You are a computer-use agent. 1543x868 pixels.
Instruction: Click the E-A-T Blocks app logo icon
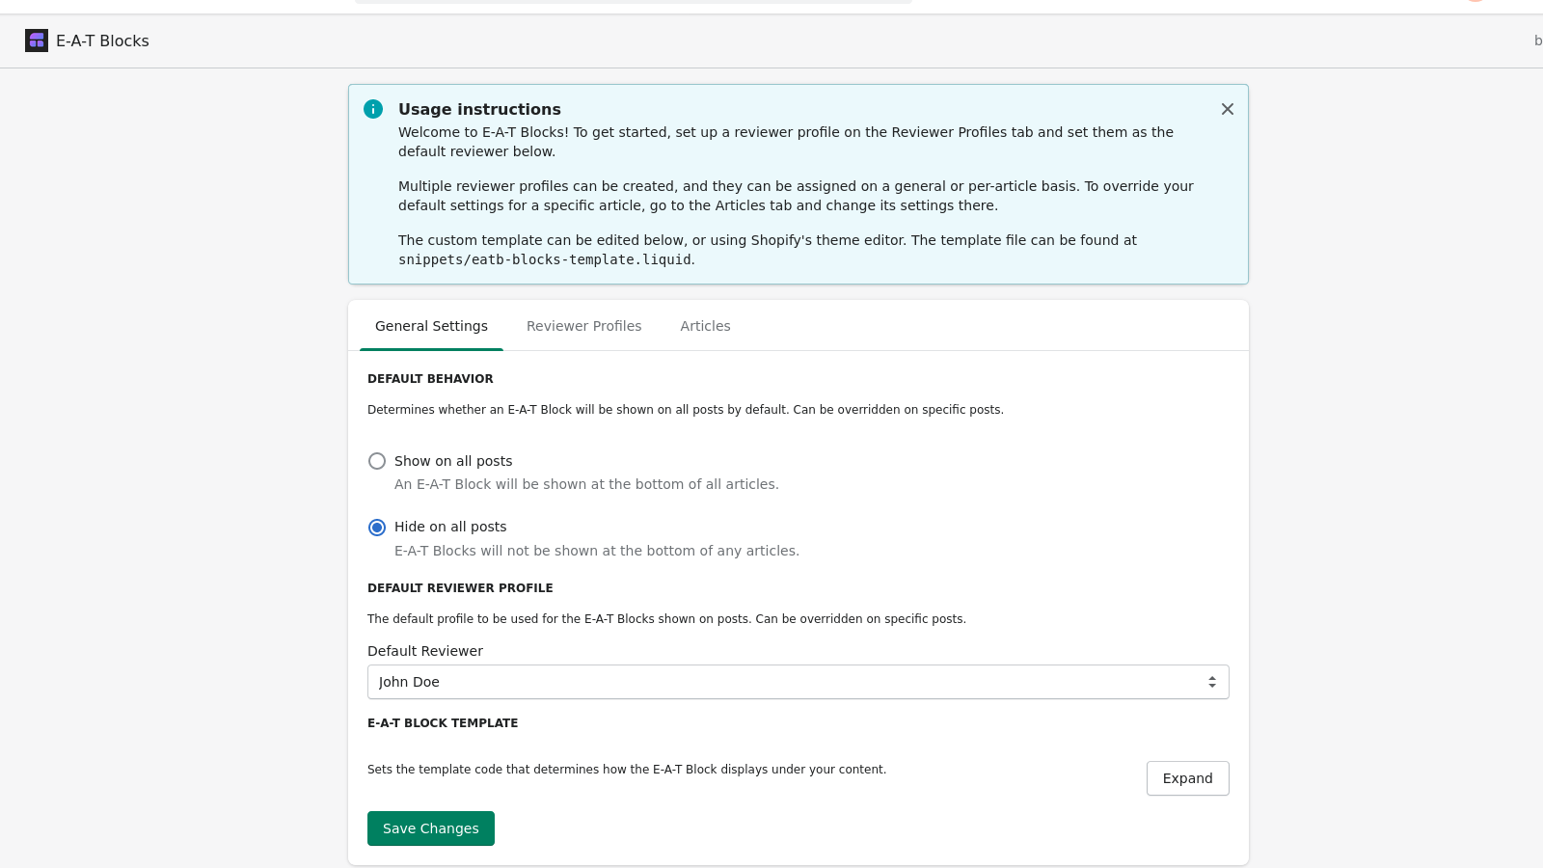coord(37,41)
